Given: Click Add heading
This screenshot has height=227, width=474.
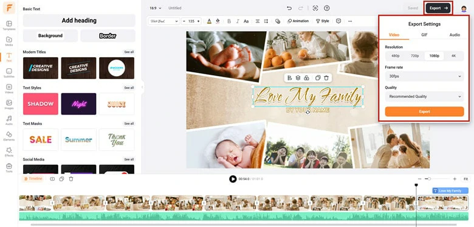Looking at the screenshot, I should pos(79,21).
